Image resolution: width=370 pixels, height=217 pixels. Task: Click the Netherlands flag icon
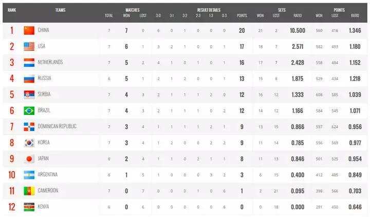tap(29, 62)
